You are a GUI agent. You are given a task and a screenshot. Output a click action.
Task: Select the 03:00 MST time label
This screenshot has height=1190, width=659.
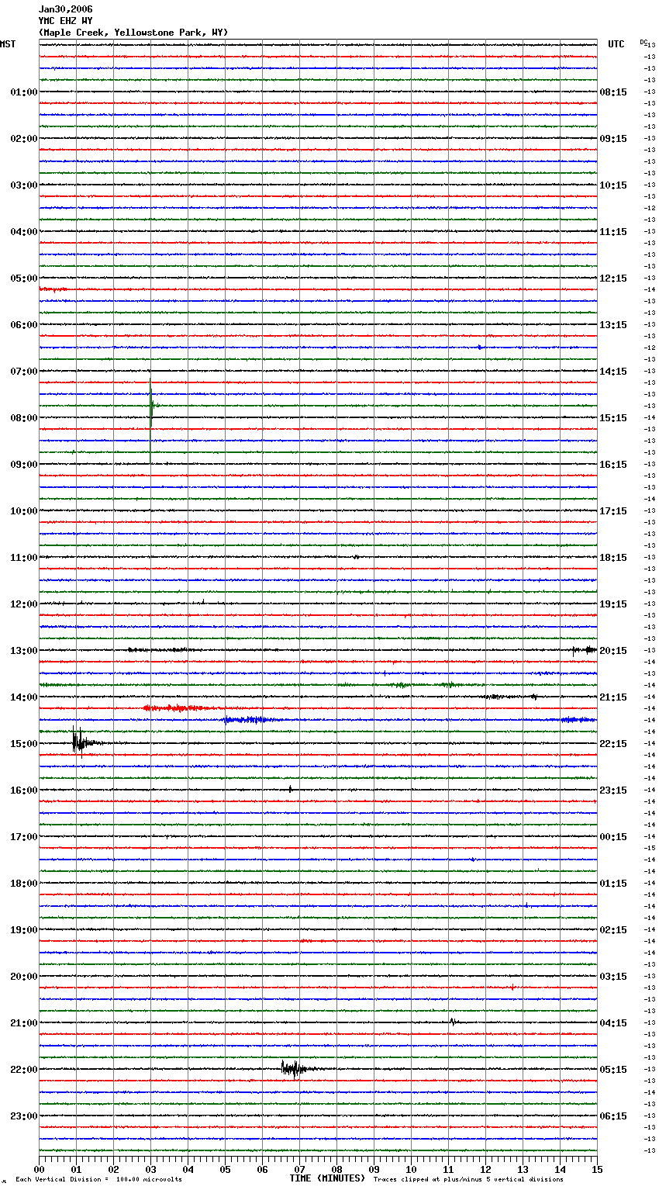coord(24,185)
